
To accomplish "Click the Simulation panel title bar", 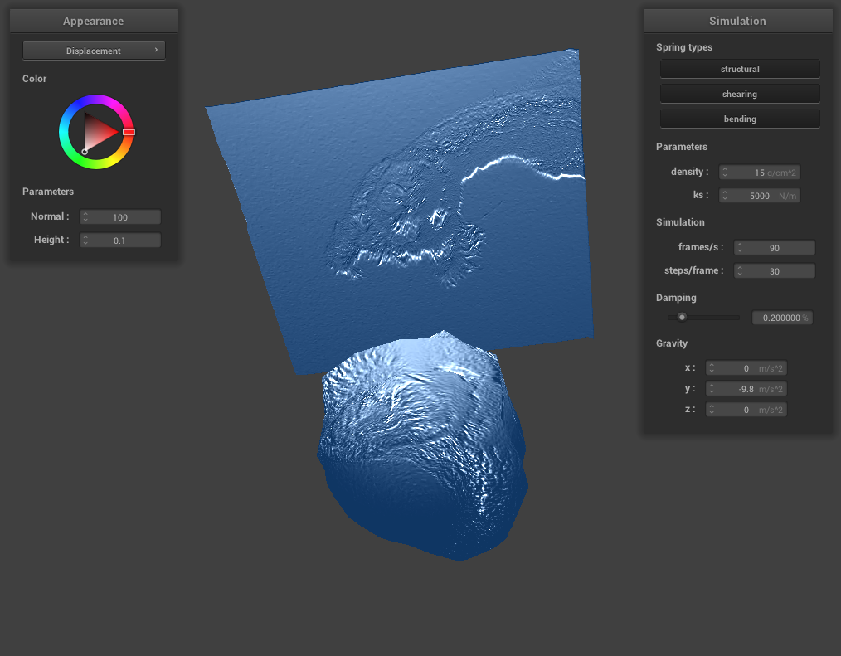I will 737,21.
